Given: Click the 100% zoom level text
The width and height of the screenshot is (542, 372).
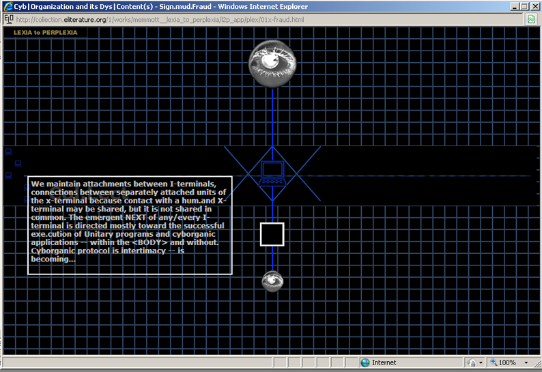Looking at the screenshot, I should pos(507,362).
